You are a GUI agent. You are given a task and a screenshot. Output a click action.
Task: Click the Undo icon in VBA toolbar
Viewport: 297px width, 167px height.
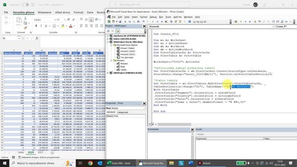(x=143, y=22)
